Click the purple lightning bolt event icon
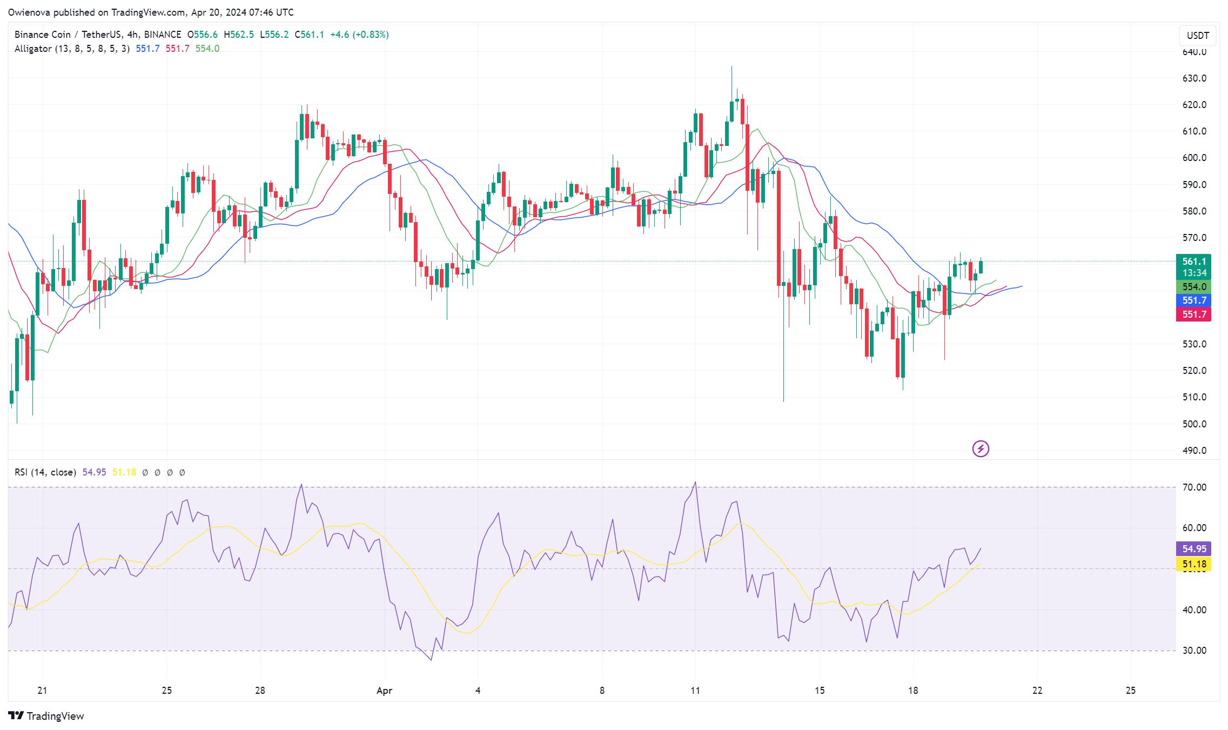 pyautogui.click(x=980, y=448)
